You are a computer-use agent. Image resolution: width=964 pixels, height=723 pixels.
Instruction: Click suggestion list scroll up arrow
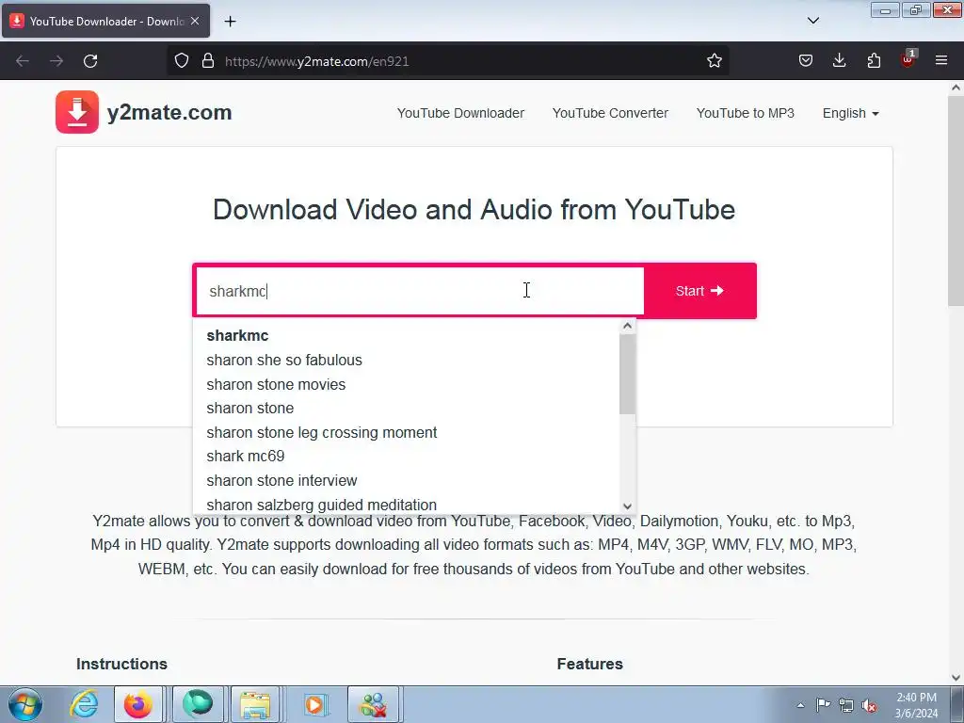pyautogui.click(x=627, y=326)
